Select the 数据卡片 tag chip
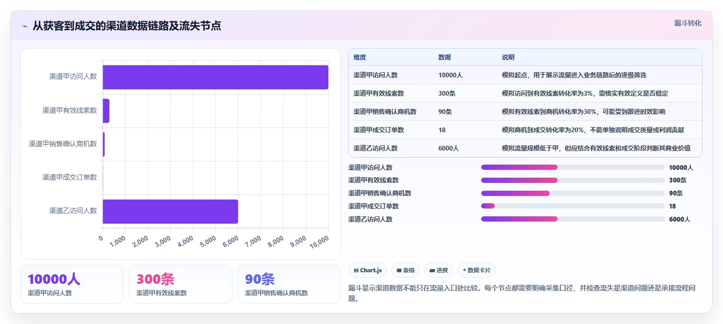This screenshot has width=723, height=324. pyautogui.click(x=476, y=270)
